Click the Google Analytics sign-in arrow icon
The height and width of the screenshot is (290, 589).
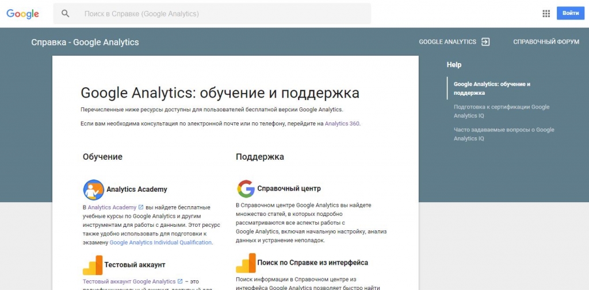point(485,42)
